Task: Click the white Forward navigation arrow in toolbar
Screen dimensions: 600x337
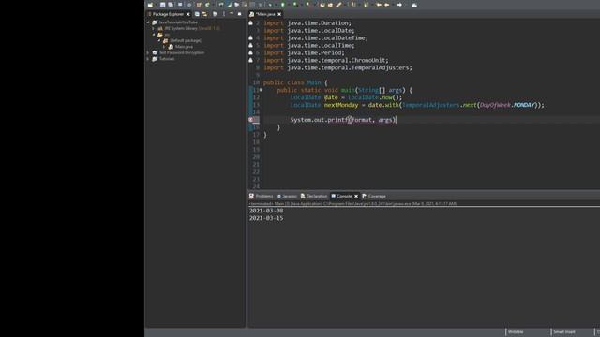Action: point(399,5)
